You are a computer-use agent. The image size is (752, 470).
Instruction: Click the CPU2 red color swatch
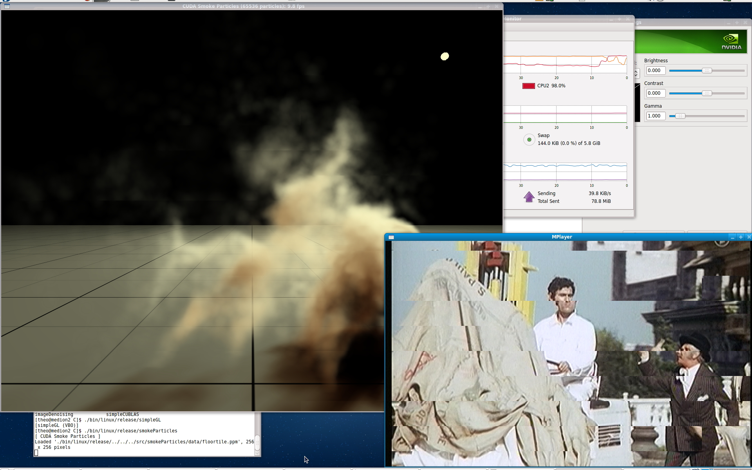click(528, 86)
